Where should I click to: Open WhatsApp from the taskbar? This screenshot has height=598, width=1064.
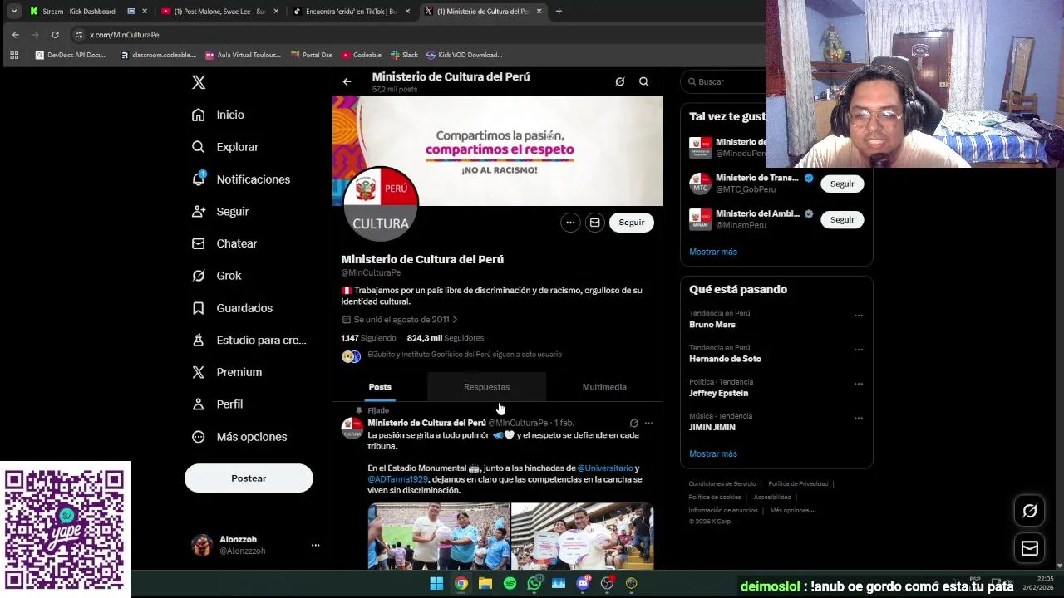[534, 584]
